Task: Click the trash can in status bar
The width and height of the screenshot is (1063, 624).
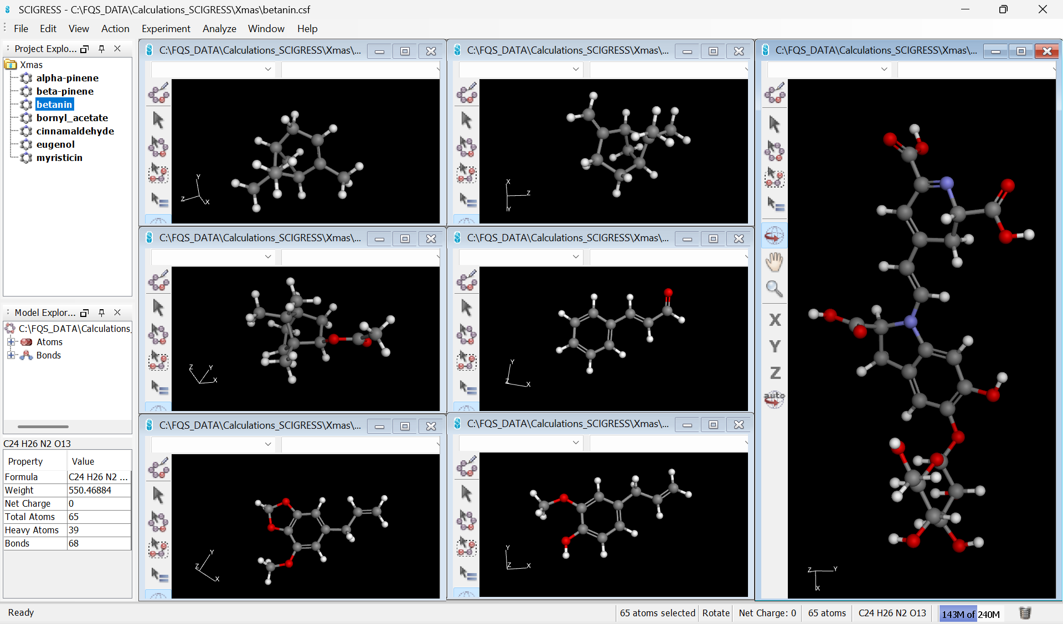Action: (x=1025, y=613)
